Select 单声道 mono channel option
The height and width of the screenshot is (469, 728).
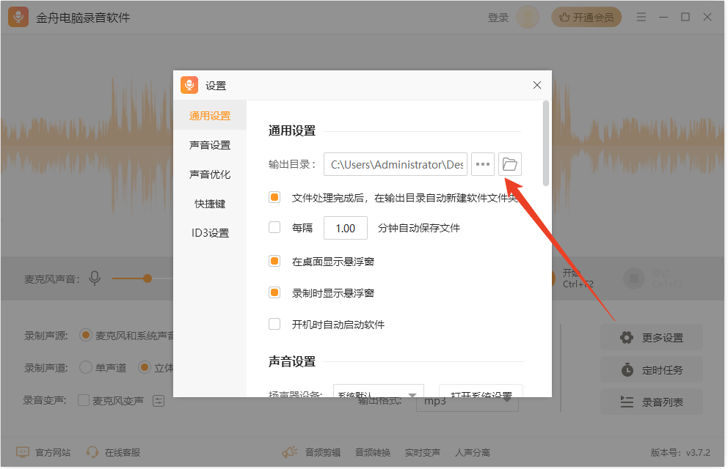click(x=85, y=368)
